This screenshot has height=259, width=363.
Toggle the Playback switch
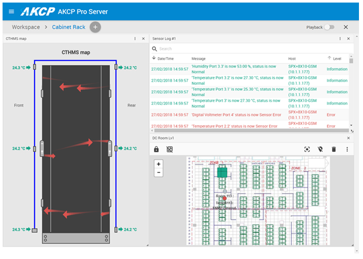pyautogui.click(x=330, y=27)
